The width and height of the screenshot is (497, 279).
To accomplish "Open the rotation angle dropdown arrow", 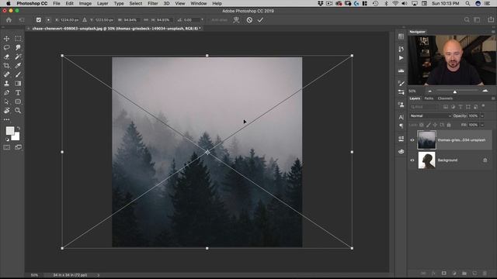I will point(202,20).
